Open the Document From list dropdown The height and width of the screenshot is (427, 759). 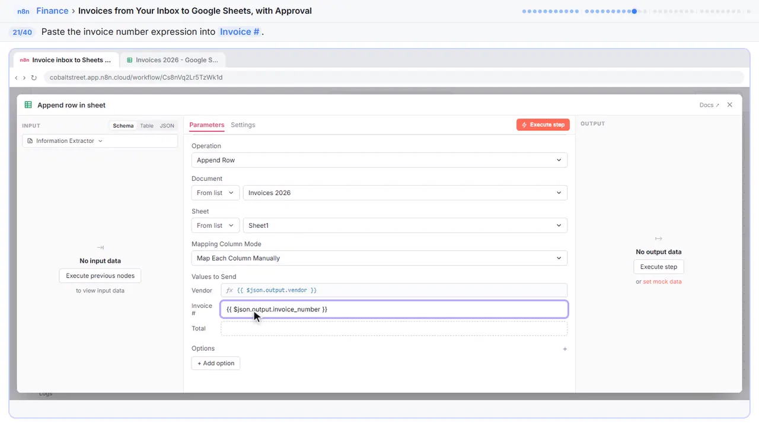[216, 193]
